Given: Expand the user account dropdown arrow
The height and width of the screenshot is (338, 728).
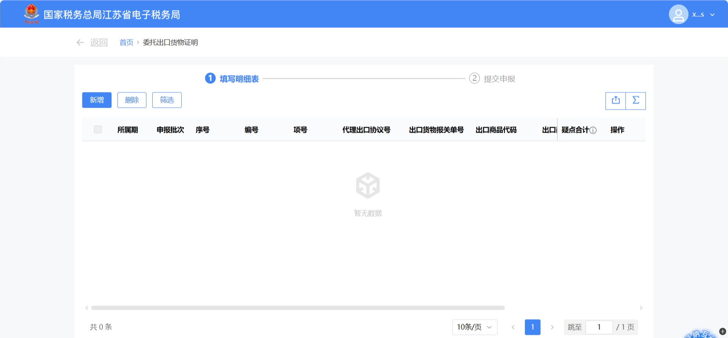Looking at the screenshot, I should (x=712, y=15).
